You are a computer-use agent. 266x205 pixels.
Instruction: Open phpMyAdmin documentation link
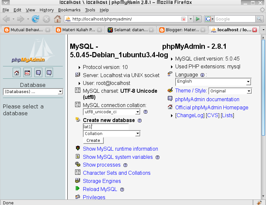tap(207, 100)
